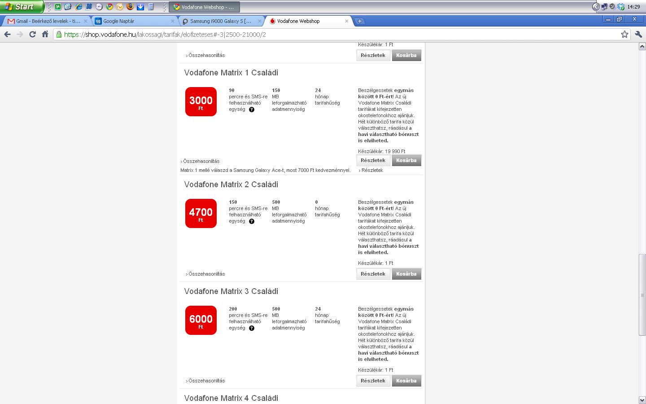Click the red 3000 Ft price badge
Screen dimensions: 646x404
(x=201, y=101)
